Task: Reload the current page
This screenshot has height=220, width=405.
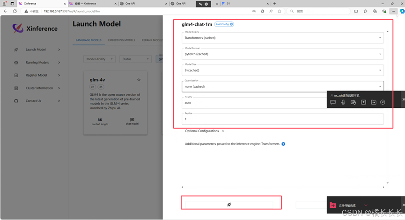Action: tap(15, 11)
